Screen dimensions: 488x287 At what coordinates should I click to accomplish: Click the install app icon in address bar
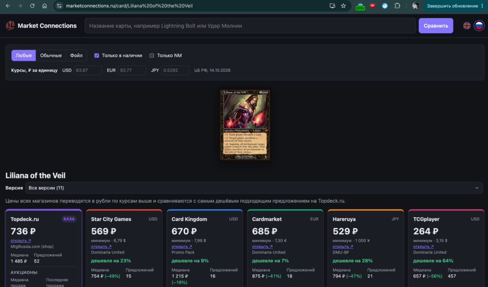pos(332,6)
